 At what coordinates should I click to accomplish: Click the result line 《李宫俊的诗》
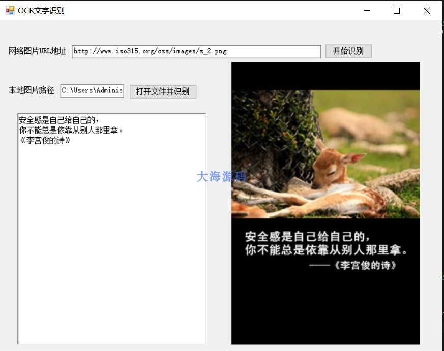pos(45,141)
